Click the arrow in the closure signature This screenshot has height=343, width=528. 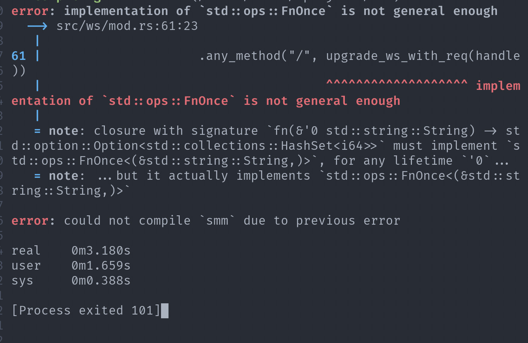click(x=490, y=131)
